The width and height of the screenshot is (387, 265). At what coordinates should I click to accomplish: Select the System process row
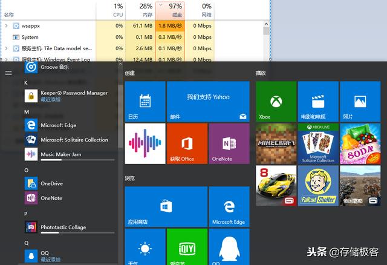(x=108, y=37)
